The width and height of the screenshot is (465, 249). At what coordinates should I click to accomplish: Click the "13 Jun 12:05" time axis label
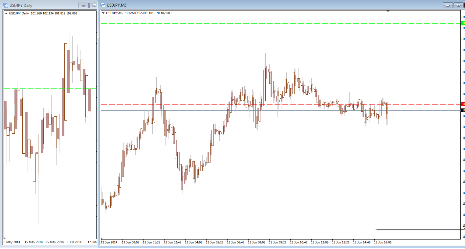tap(320, 242)
